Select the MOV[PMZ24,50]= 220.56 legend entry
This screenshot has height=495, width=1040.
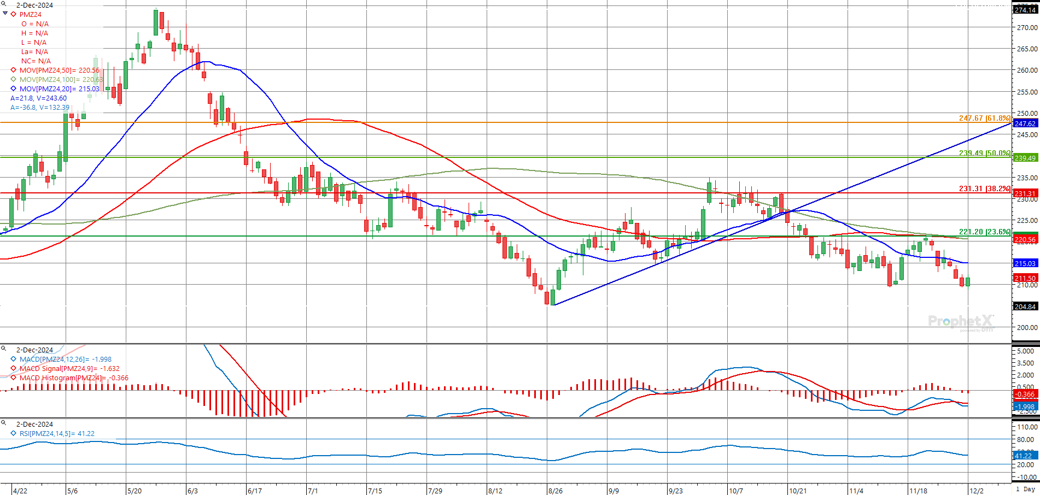(x=60, y=70)
